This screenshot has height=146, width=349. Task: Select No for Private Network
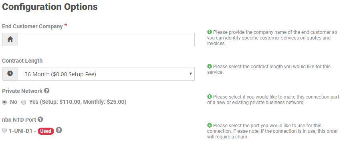4,102
